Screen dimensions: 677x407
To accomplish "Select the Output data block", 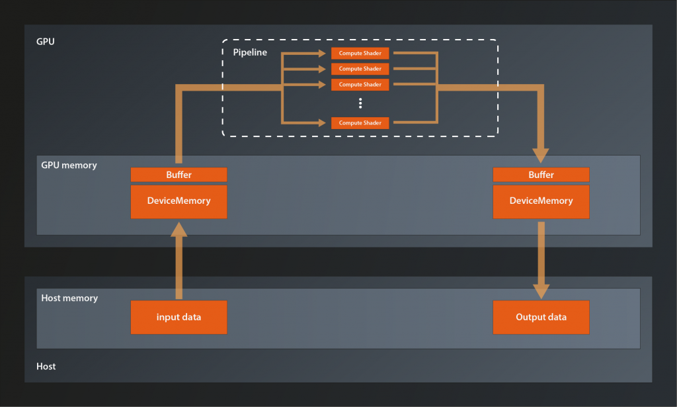I will 541,317.
